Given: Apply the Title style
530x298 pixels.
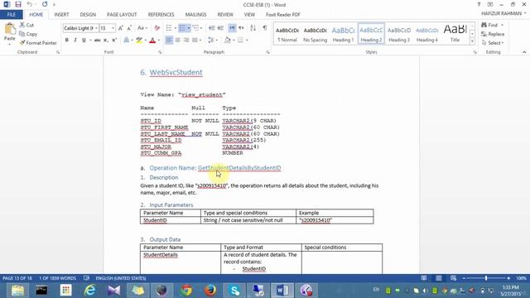Looking at the screenshot, I should click(x=455, y=34).
